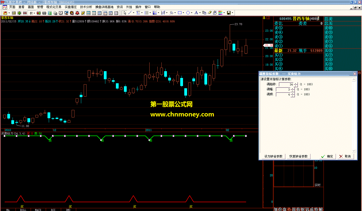Click the red horizontal double-arrow icon

pyautogui.click(x=25, y=13)
